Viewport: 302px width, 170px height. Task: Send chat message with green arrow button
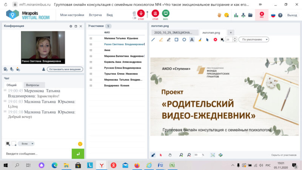[x=78, y=154]
